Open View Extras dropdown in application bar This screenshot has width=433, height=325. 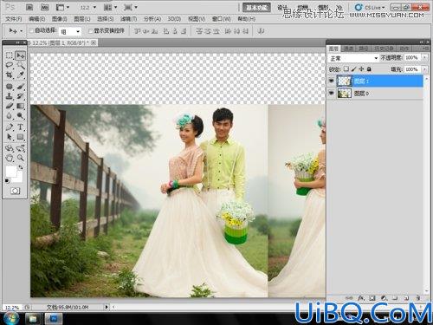pos(62,7)
